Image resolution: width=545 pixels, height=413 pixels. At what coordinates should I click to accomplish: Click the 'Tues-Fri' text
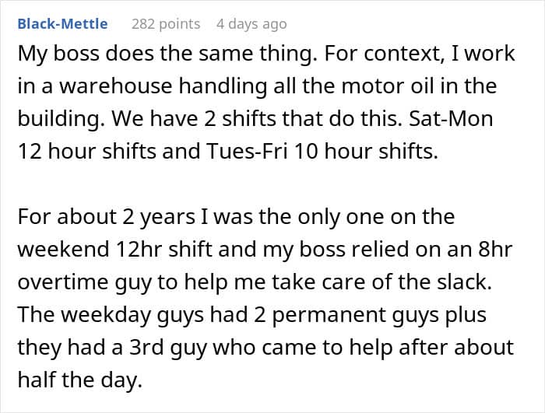(247, 152)
